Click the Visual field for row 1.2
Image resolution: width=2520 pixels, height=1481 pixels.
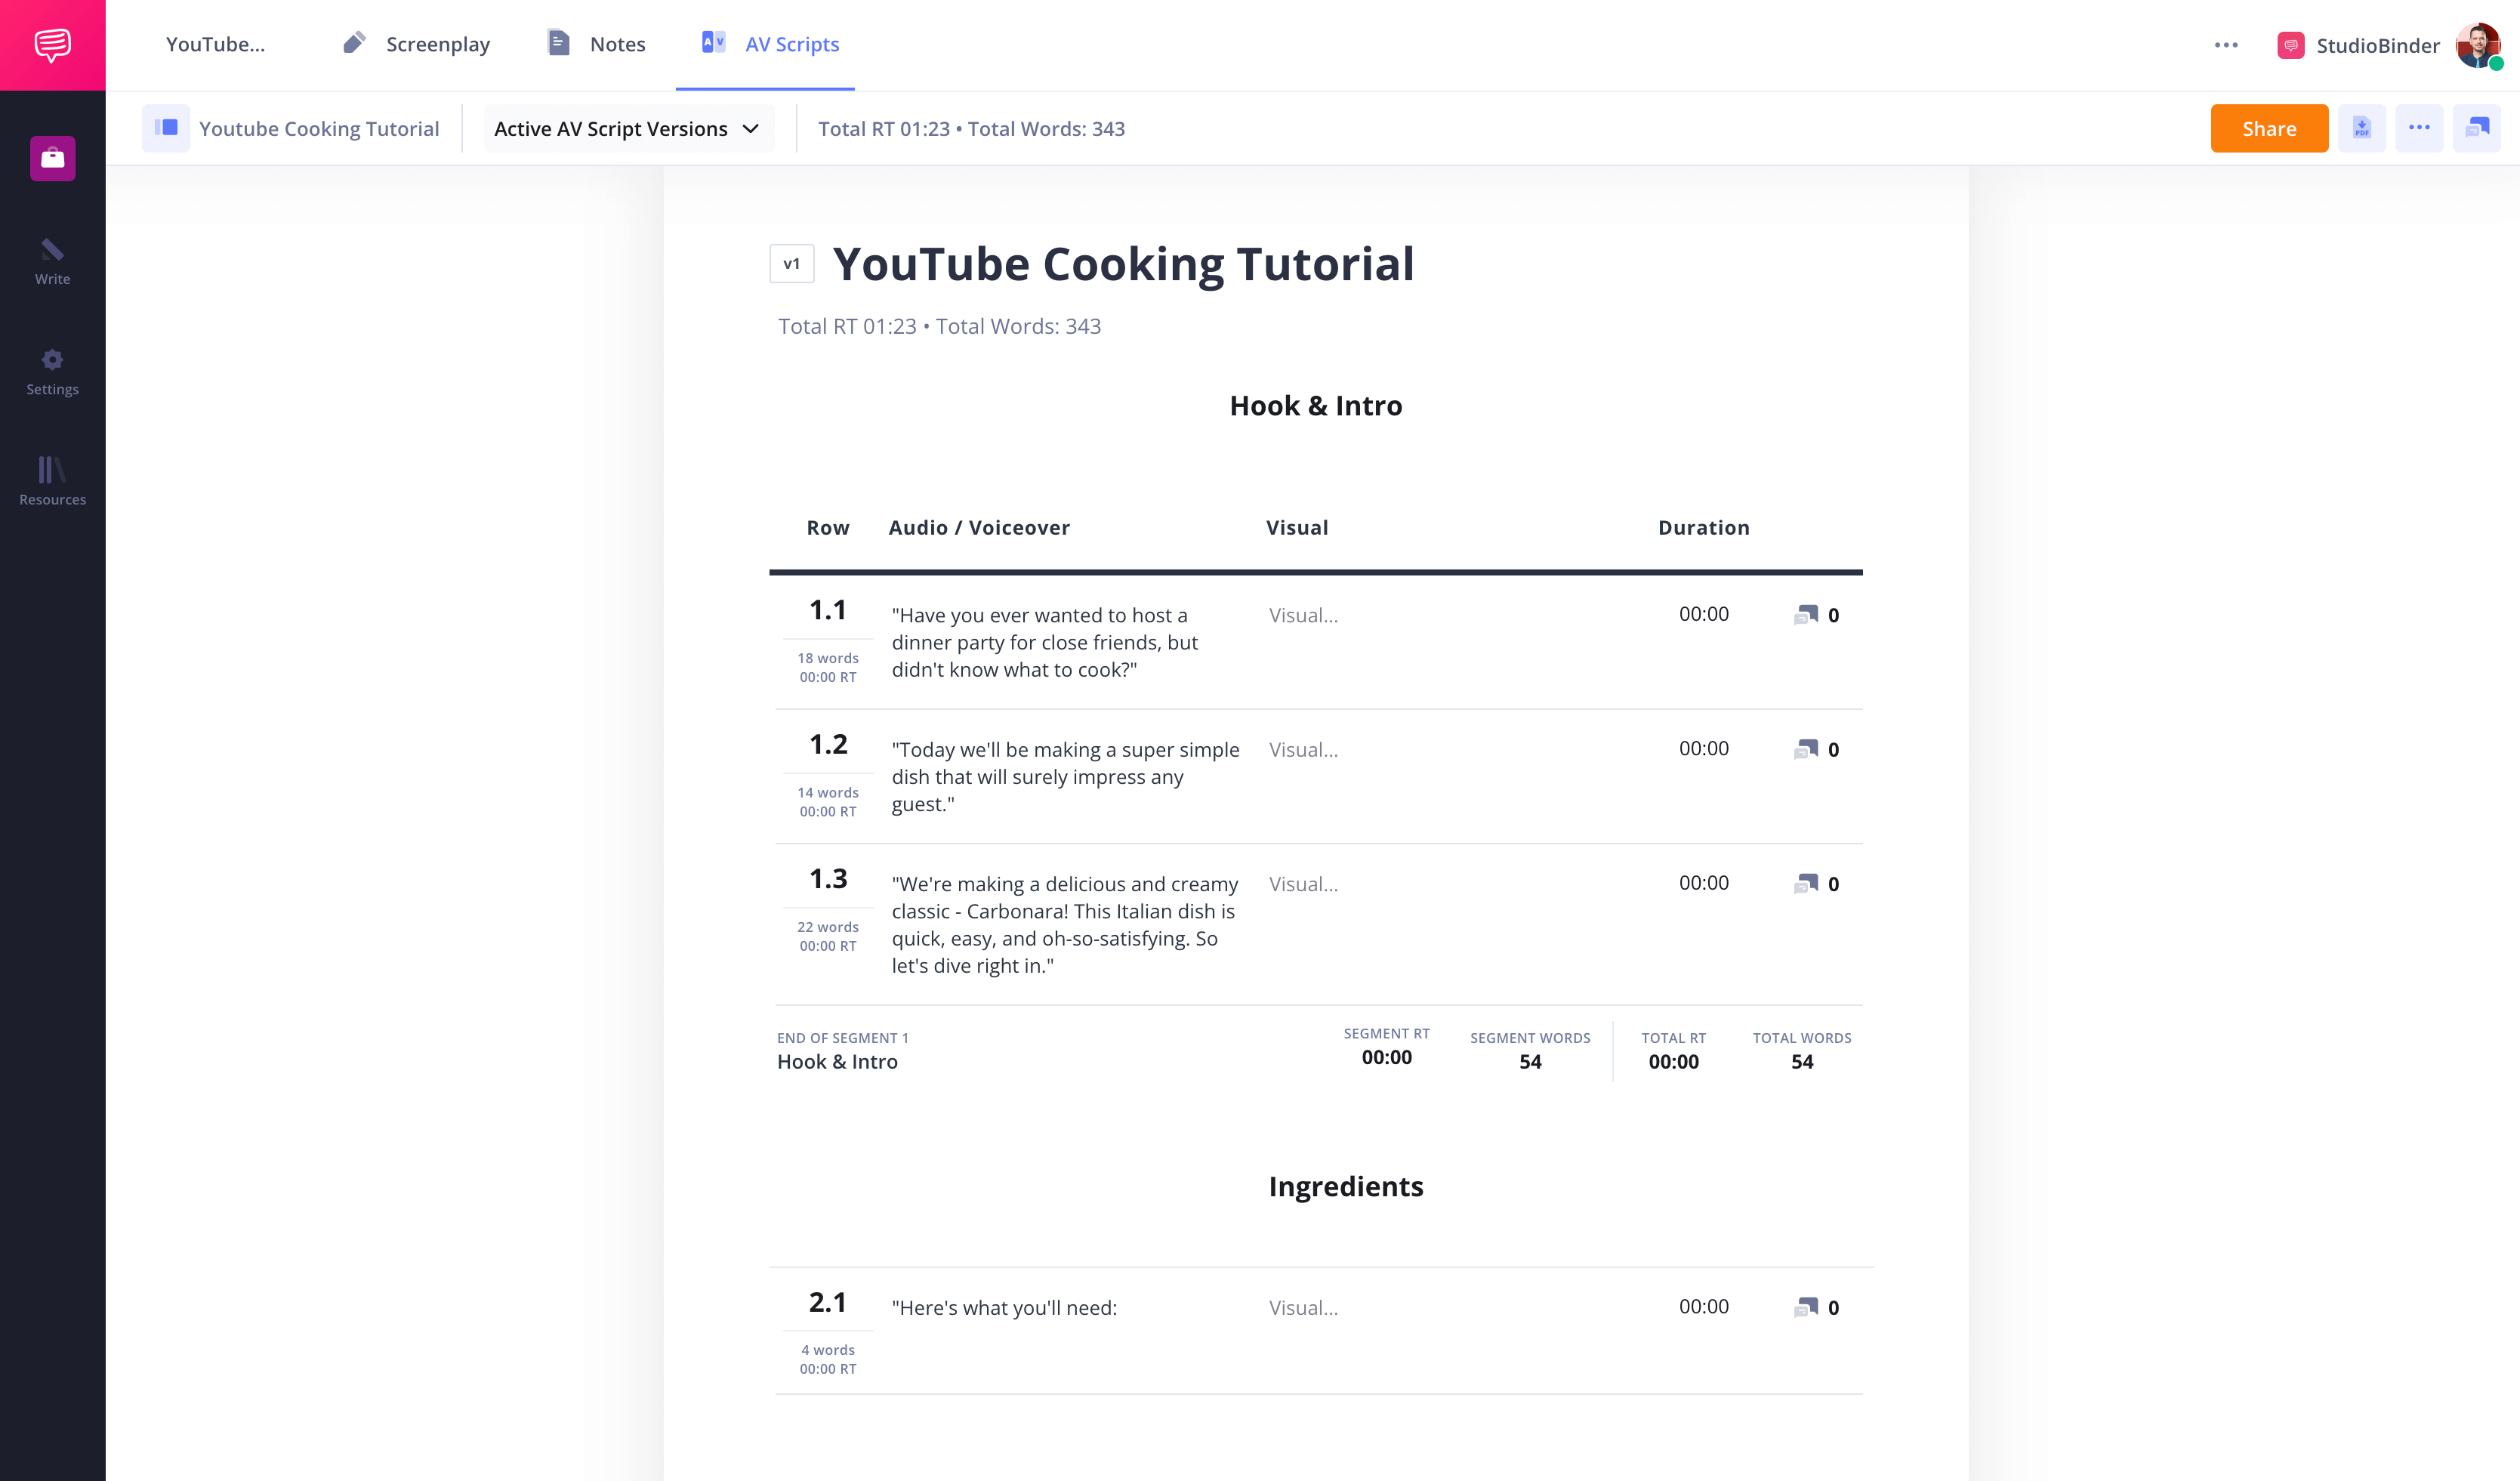(1303, 750)
